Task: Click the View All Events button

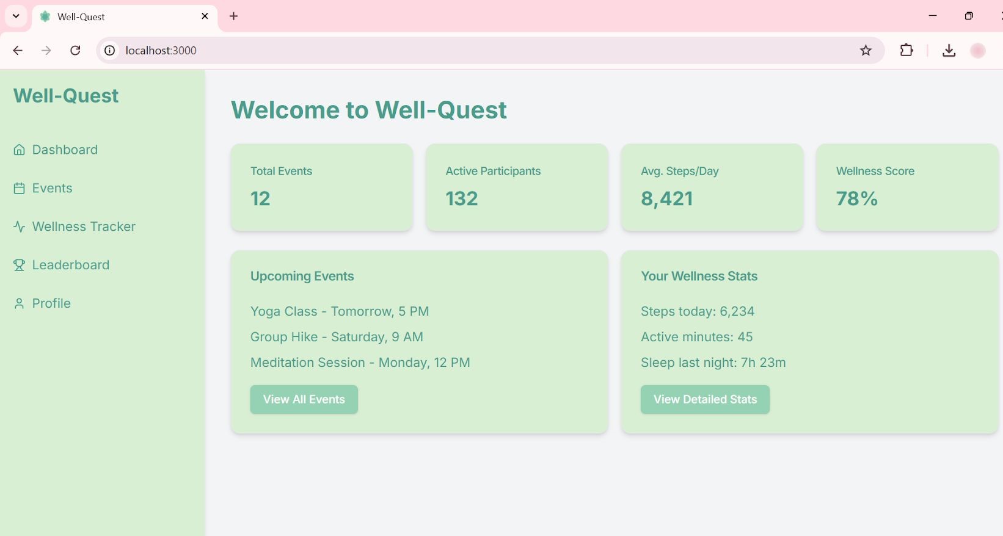Action: pyautogui.click(x=304, y=399)
